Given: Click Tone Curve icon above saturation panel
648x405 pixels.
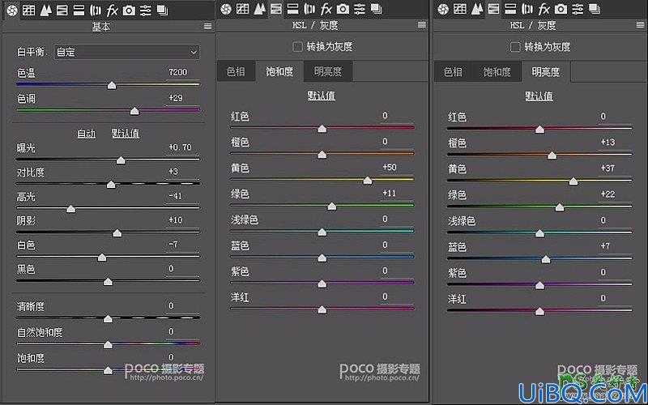Looking at the screenshot, I should [x=242, y=9].
